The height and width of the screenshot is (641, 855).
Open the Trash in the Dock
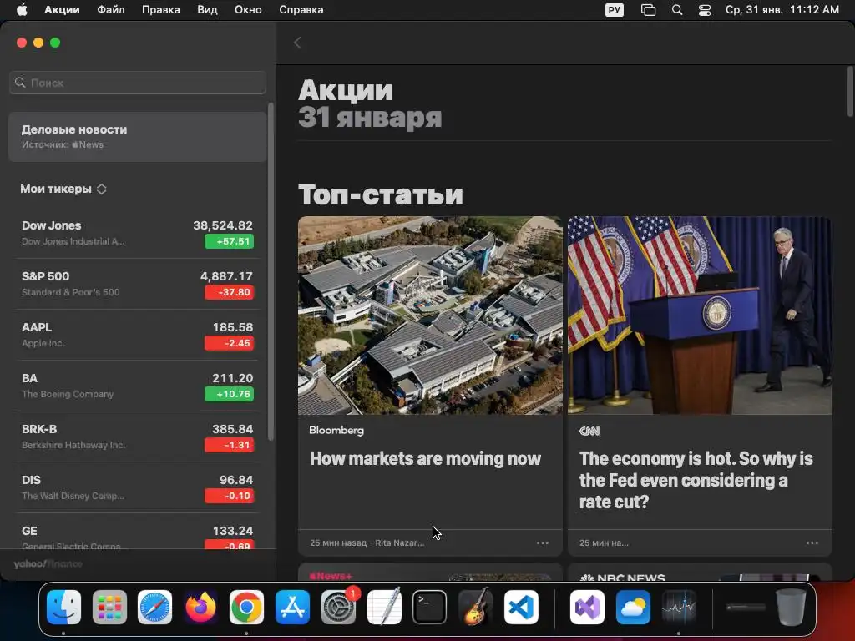point(791,607)
